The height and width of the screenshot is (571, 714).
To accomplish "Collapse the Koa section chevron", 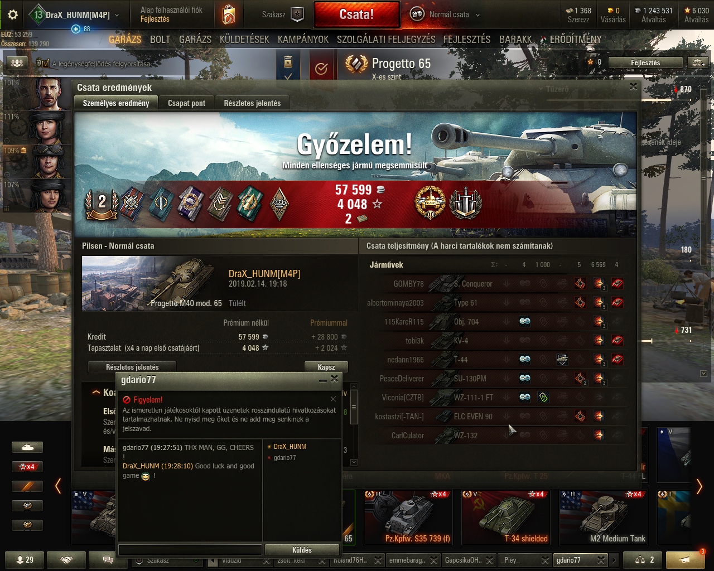I will click(96, 393).
